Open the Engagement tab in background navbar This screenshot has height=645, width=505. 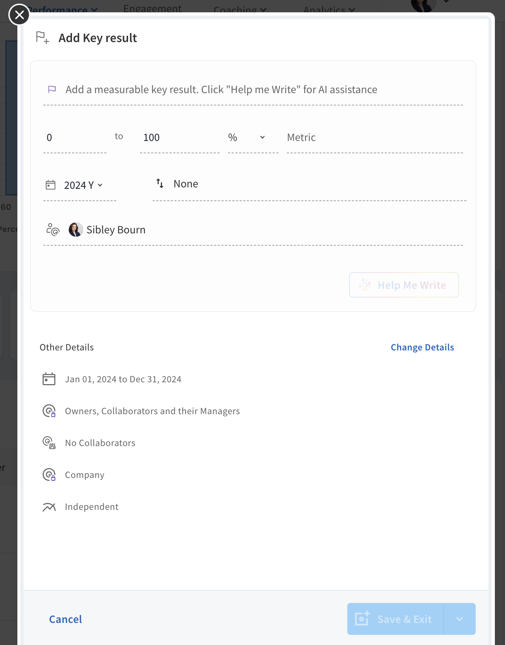(x=152, y=8)
